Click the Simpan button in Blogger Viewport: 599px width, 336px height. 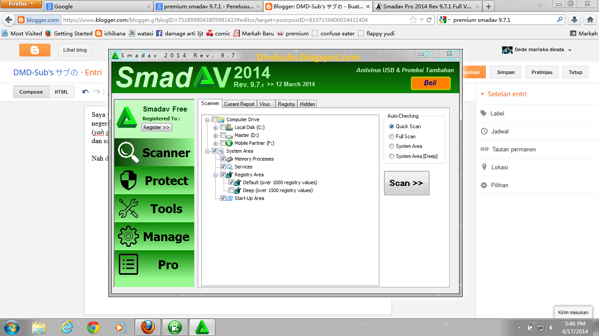tap(506, 72)
